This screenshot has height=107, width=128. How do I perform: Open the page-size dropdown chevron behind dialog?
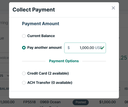tap(8, 76)
